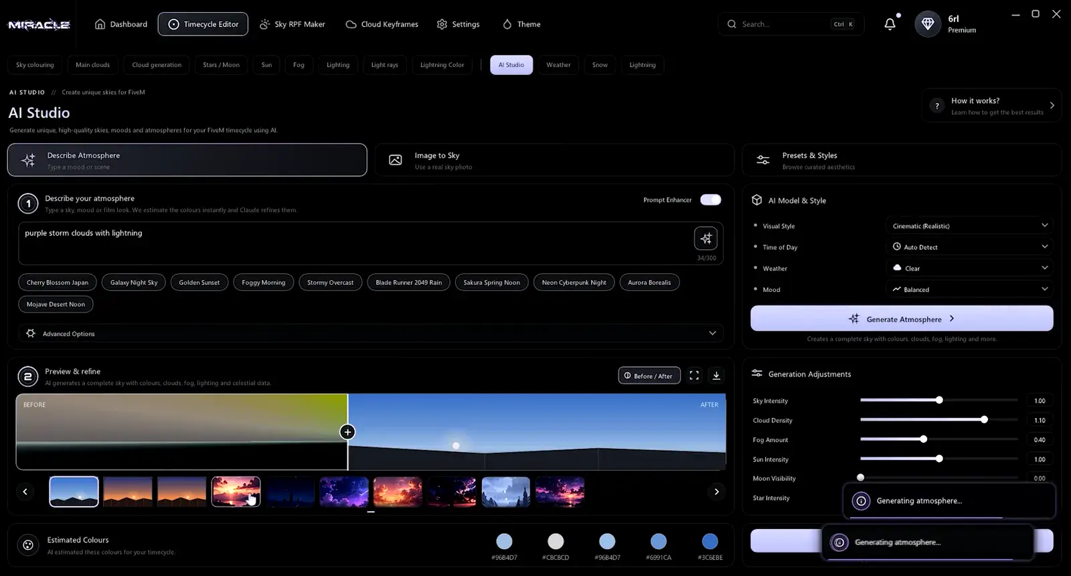Viewport: 1071px width, 576px height.
Task: Open premium diamond profile icon
Action: 928,24
